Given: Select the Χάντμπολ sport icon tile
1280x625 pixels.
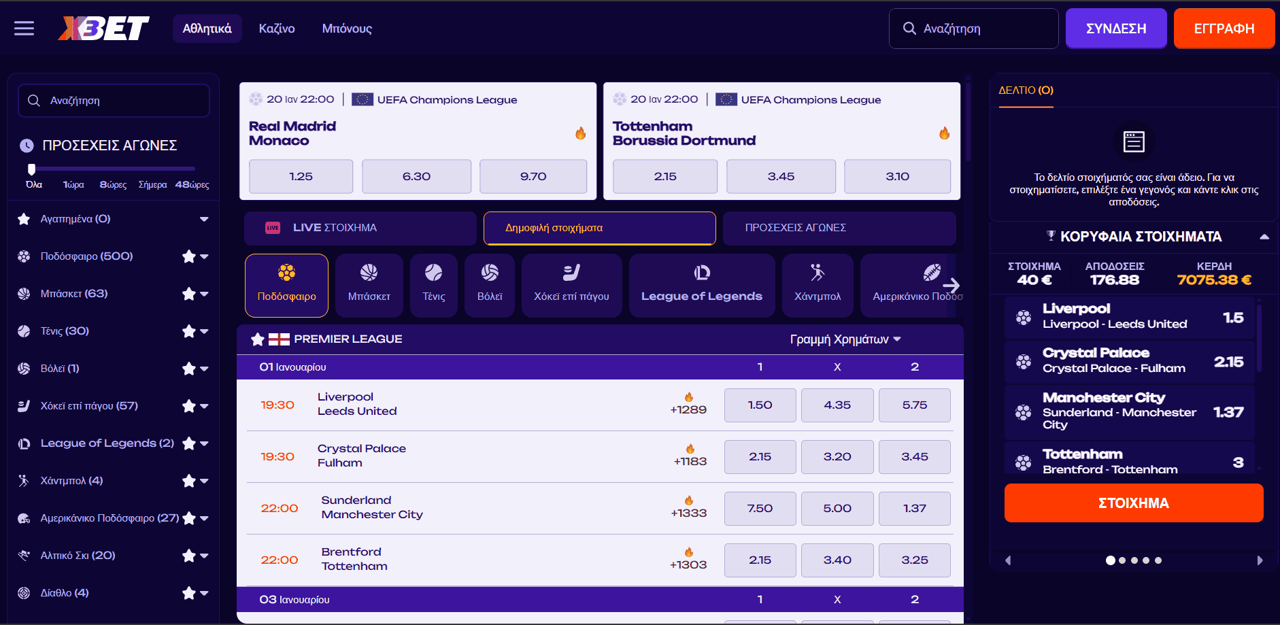Looking at the screenshot, I should click(817, 285).
